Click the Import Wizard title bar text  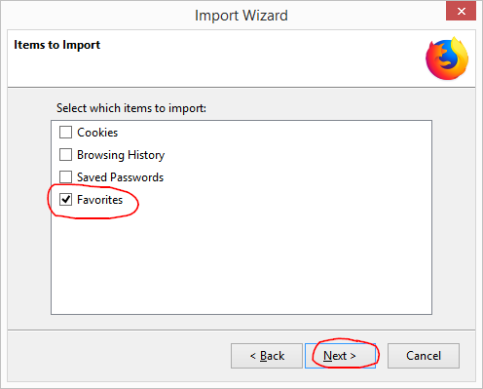[x=241, y=16]
